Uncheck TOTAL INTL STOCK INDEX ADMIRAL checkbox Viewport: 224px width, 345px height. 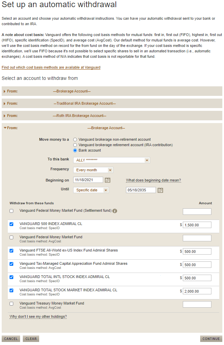tap(12, 277)
